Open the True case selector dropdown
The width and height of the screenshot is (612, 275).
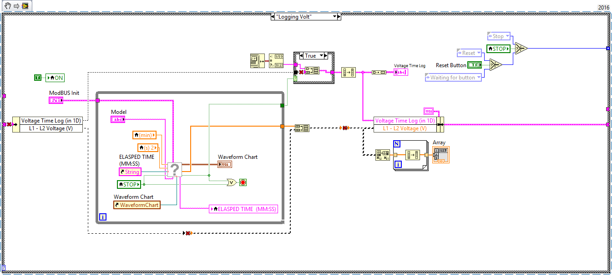pos(322,55)
